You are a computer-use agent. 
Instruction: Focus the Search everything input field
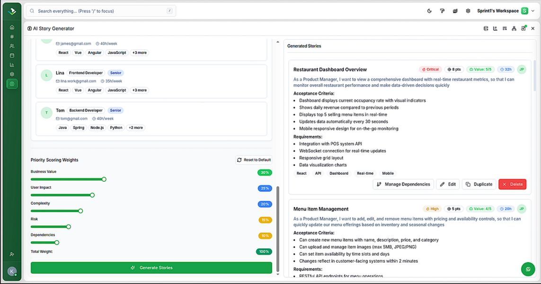[101, 11]
